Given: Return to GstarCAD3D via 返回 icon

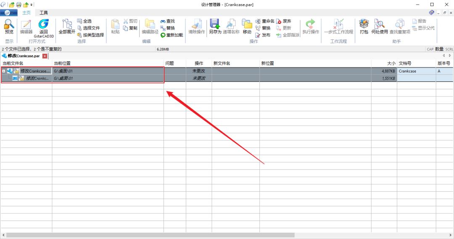Looking at the screenshot, I should [44, 26].
